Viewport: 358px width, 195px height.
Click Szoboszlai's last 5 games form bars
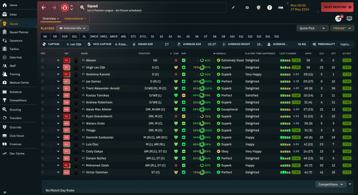click(x=285, y=137)
